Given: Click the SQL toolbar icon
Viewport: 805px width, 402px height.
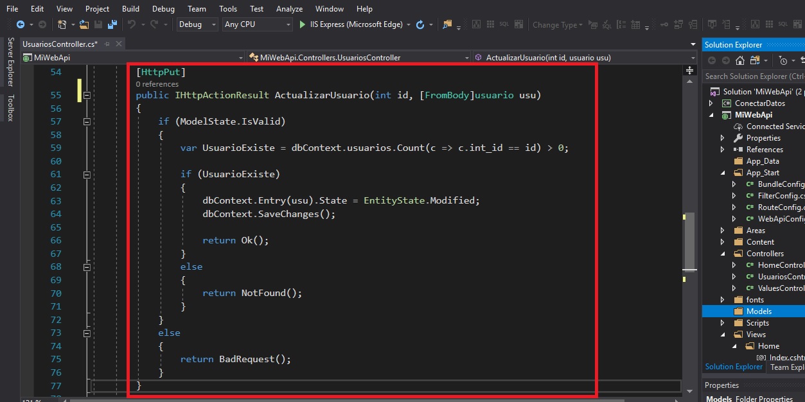Looking at the screenshot, I should [x=504, y=24].
